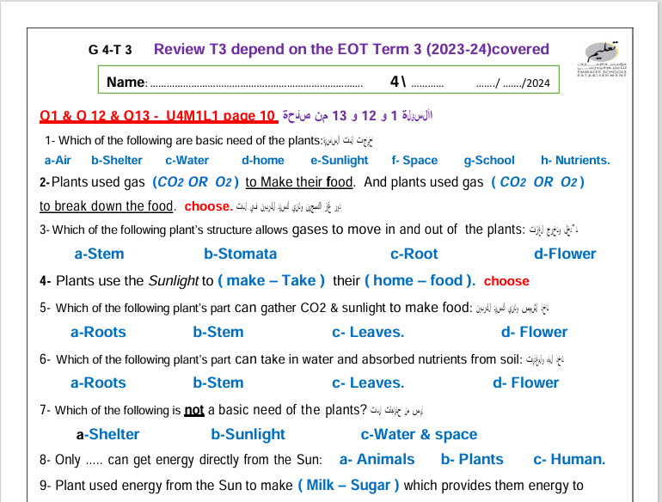The image size is (662, 502).
Task: Choose a-Shelter in question 7
Action: 107,434
